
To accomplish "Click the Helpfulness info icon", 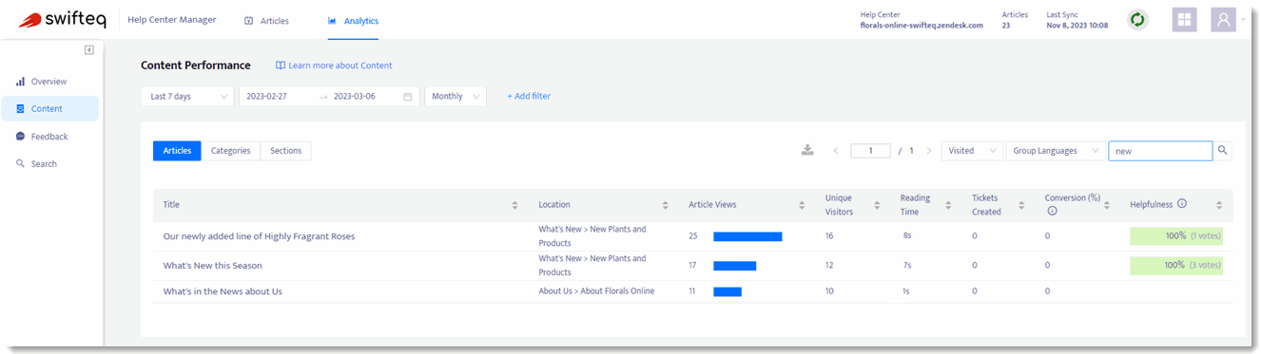I will coord(1182,203).
